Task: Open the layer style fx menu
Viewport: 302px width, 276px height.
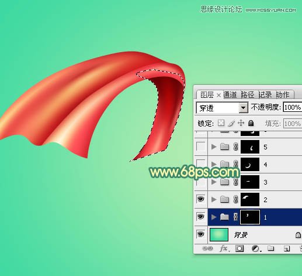Action: click(224, 248)
